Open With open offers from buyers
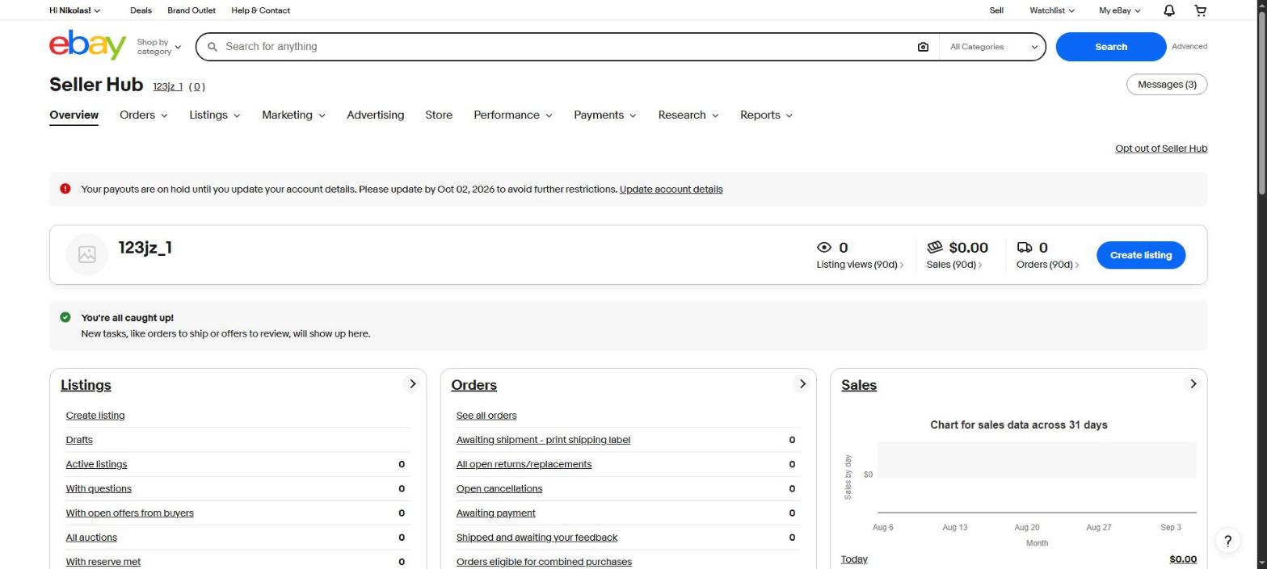 pos(129,513)
